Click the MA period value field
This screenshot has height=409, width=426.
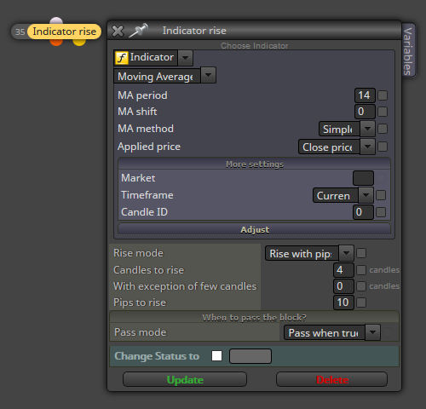pyautogui.click(x=365, y=95)
